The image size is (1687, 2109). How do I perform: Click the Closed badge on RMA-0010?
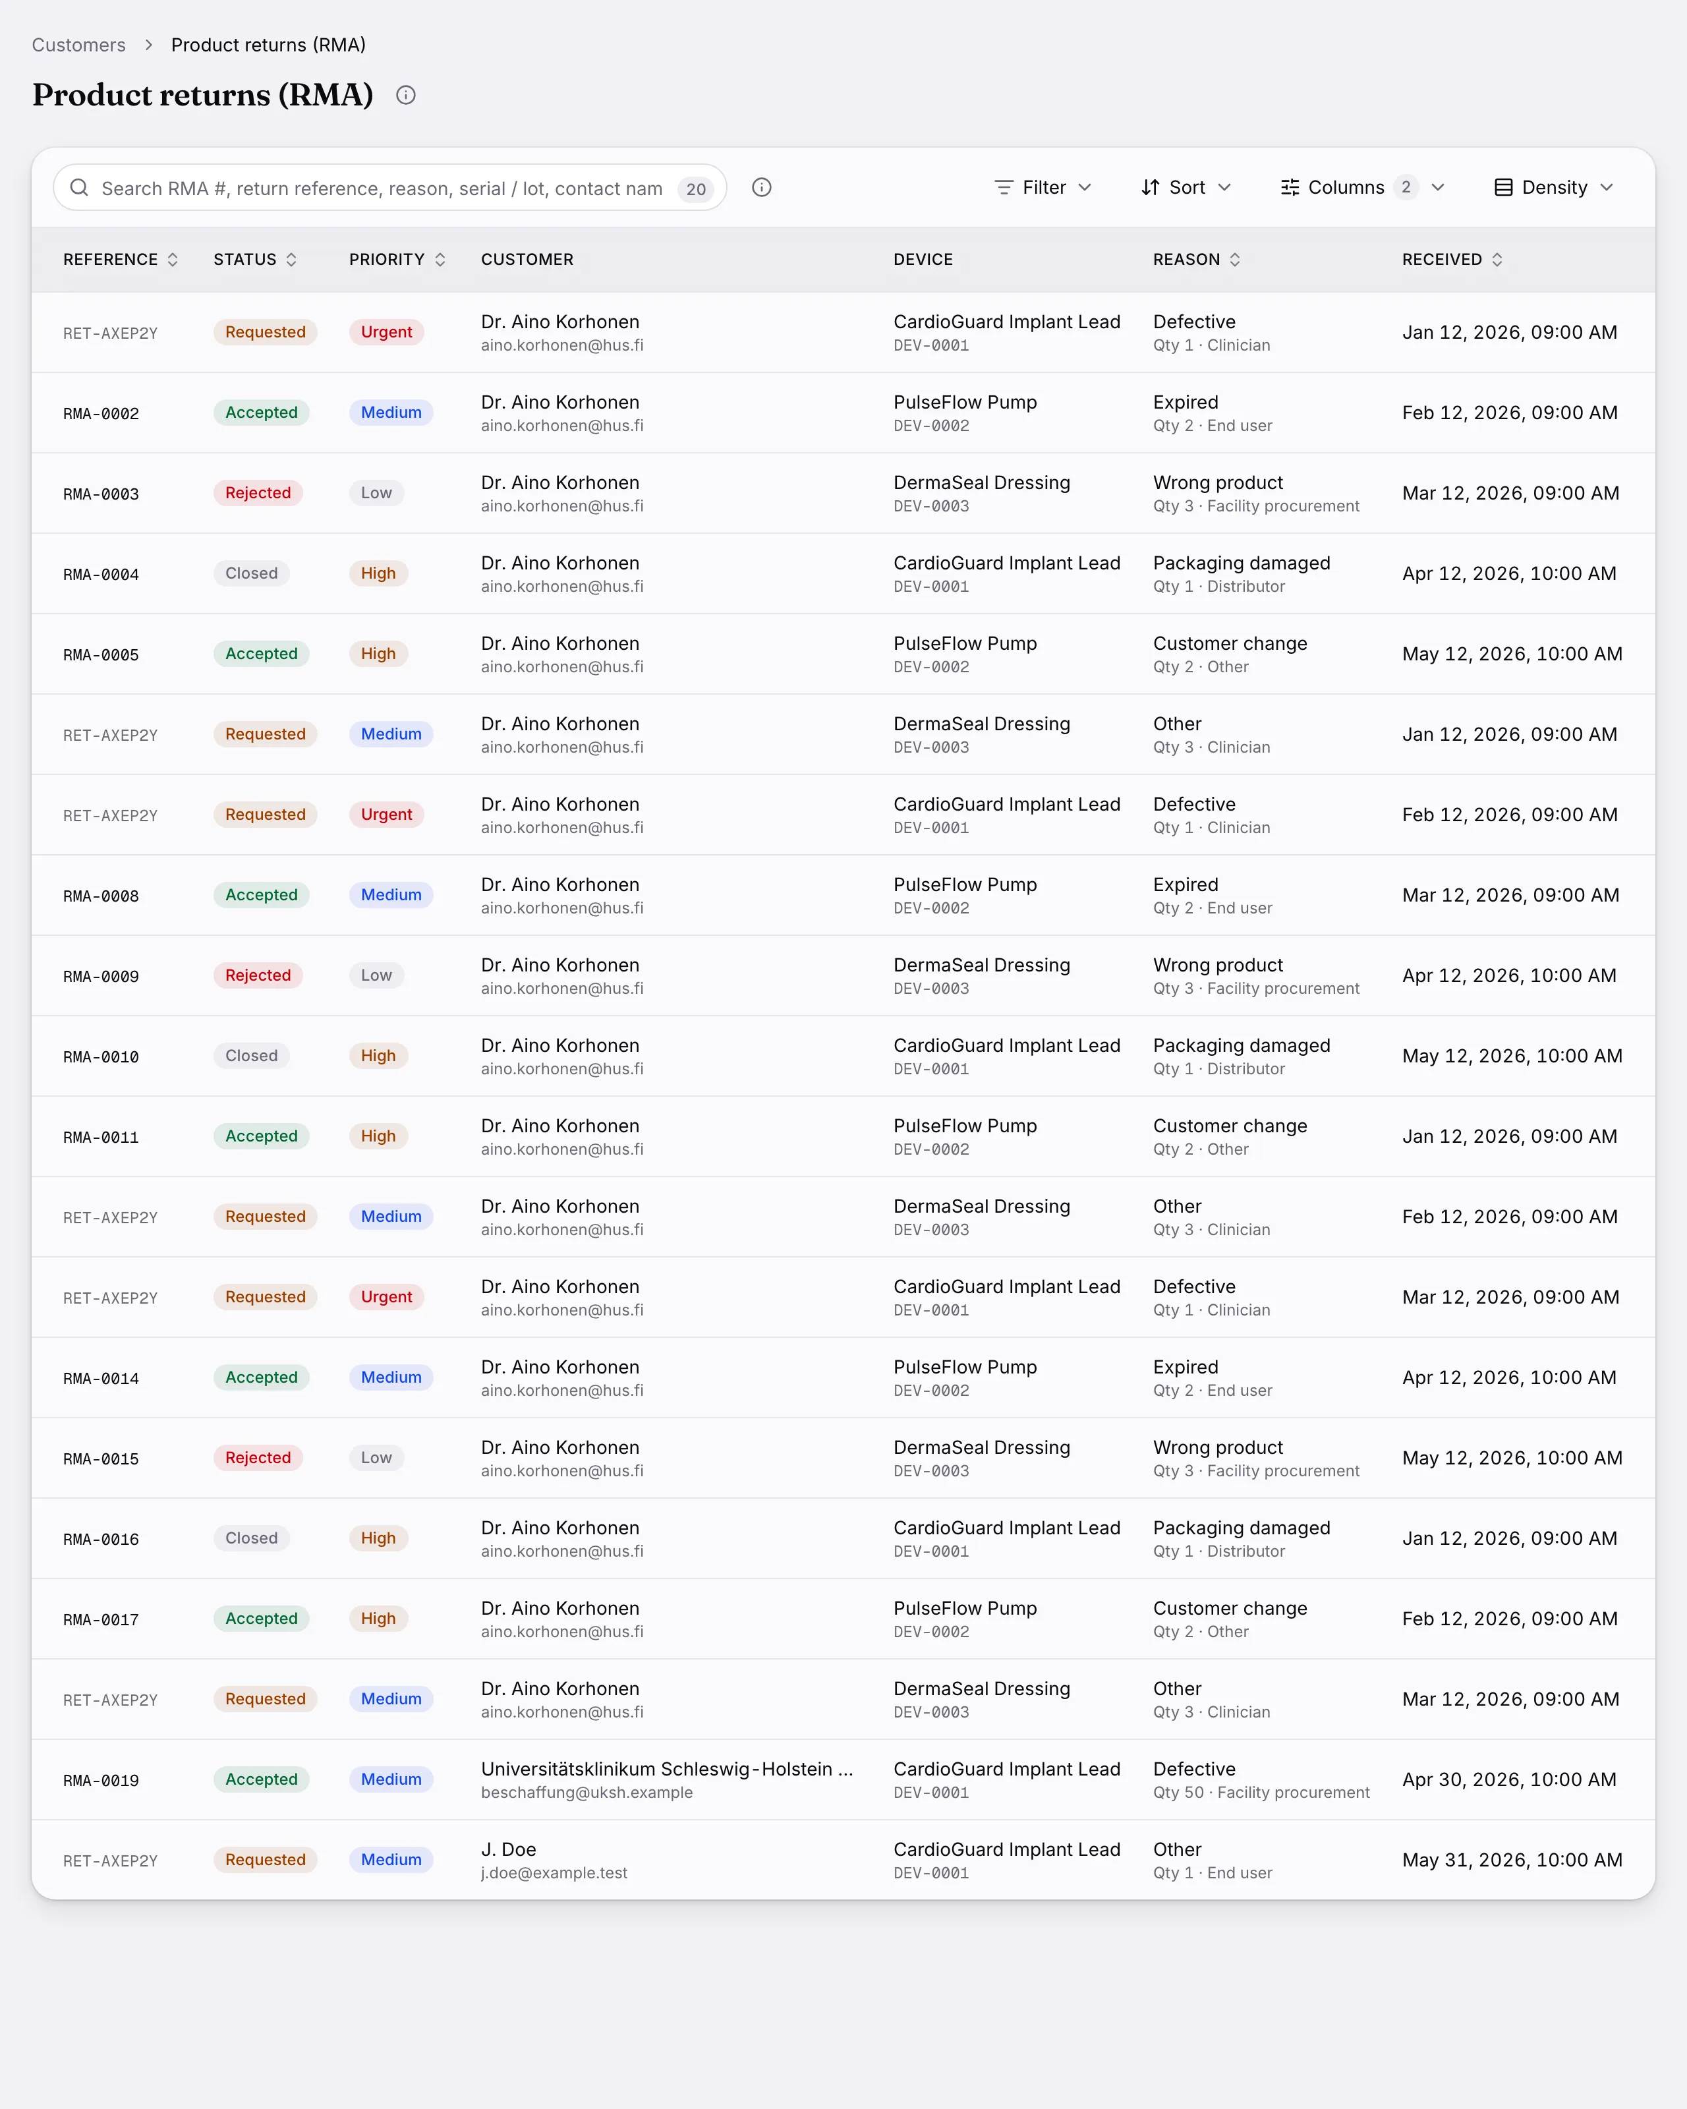(251, 1055)
